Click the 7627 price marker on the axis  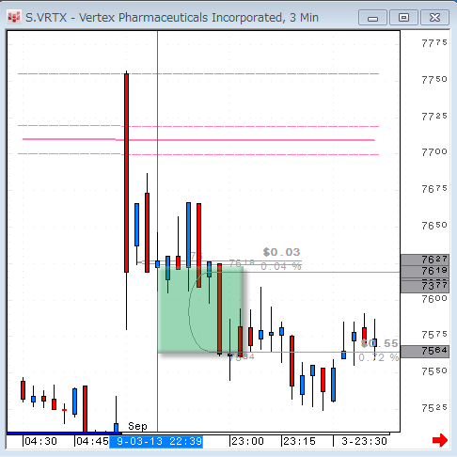(425, 260)
